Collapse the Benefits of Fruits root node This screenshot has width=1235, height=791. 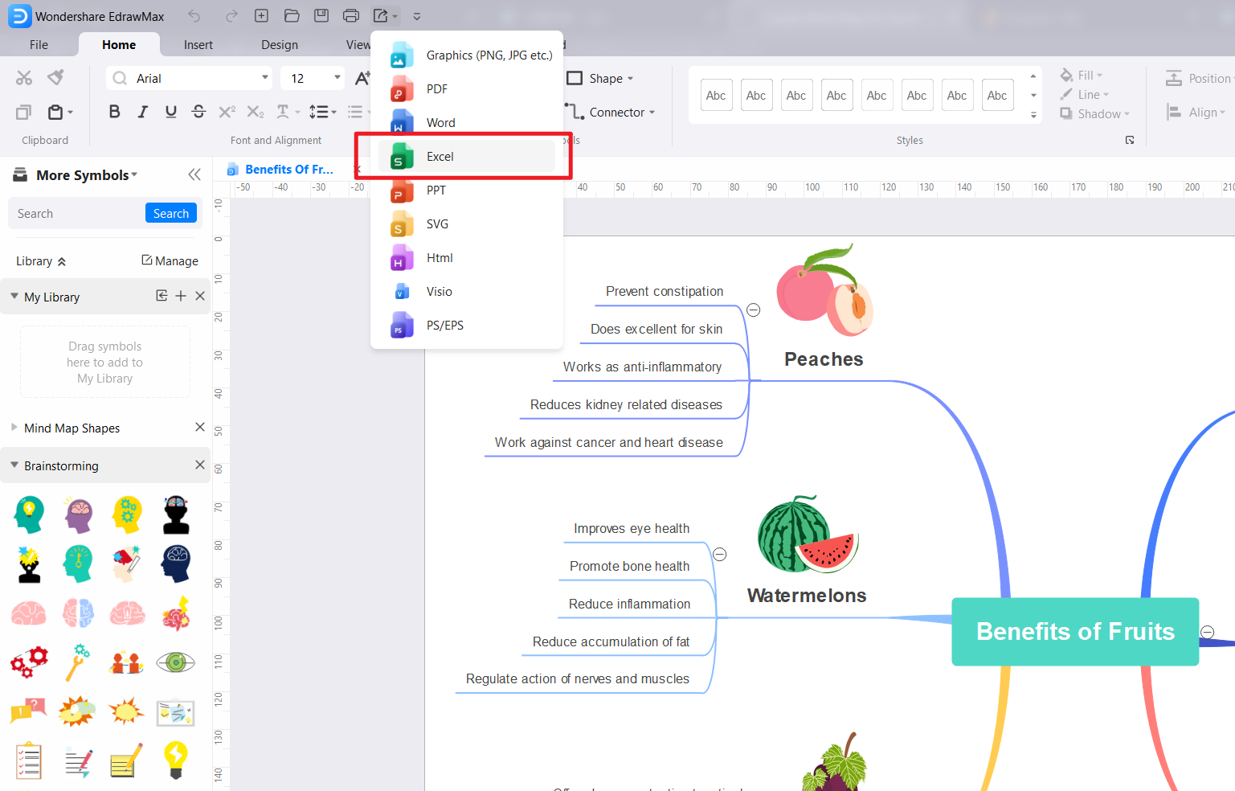click(1207, 632)
